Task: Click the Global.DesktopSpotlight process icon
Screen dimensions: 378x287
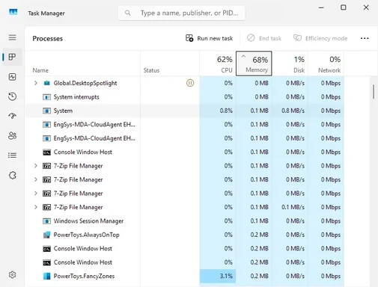Action: (x=46, y=83)
